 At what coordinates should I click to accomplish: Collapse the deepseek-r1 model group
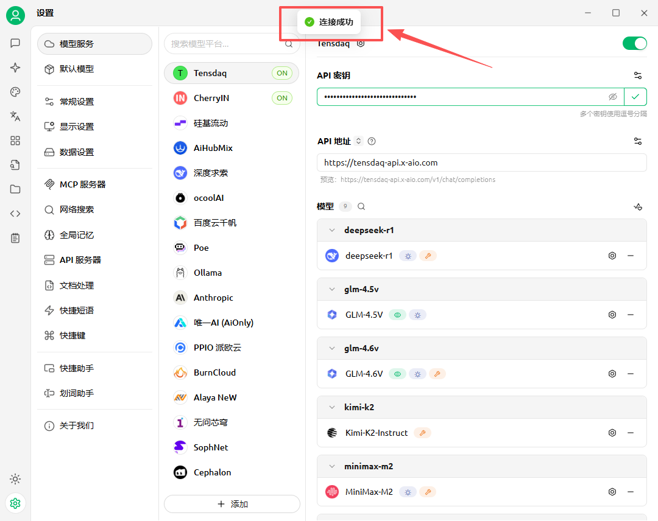(332, 230)
